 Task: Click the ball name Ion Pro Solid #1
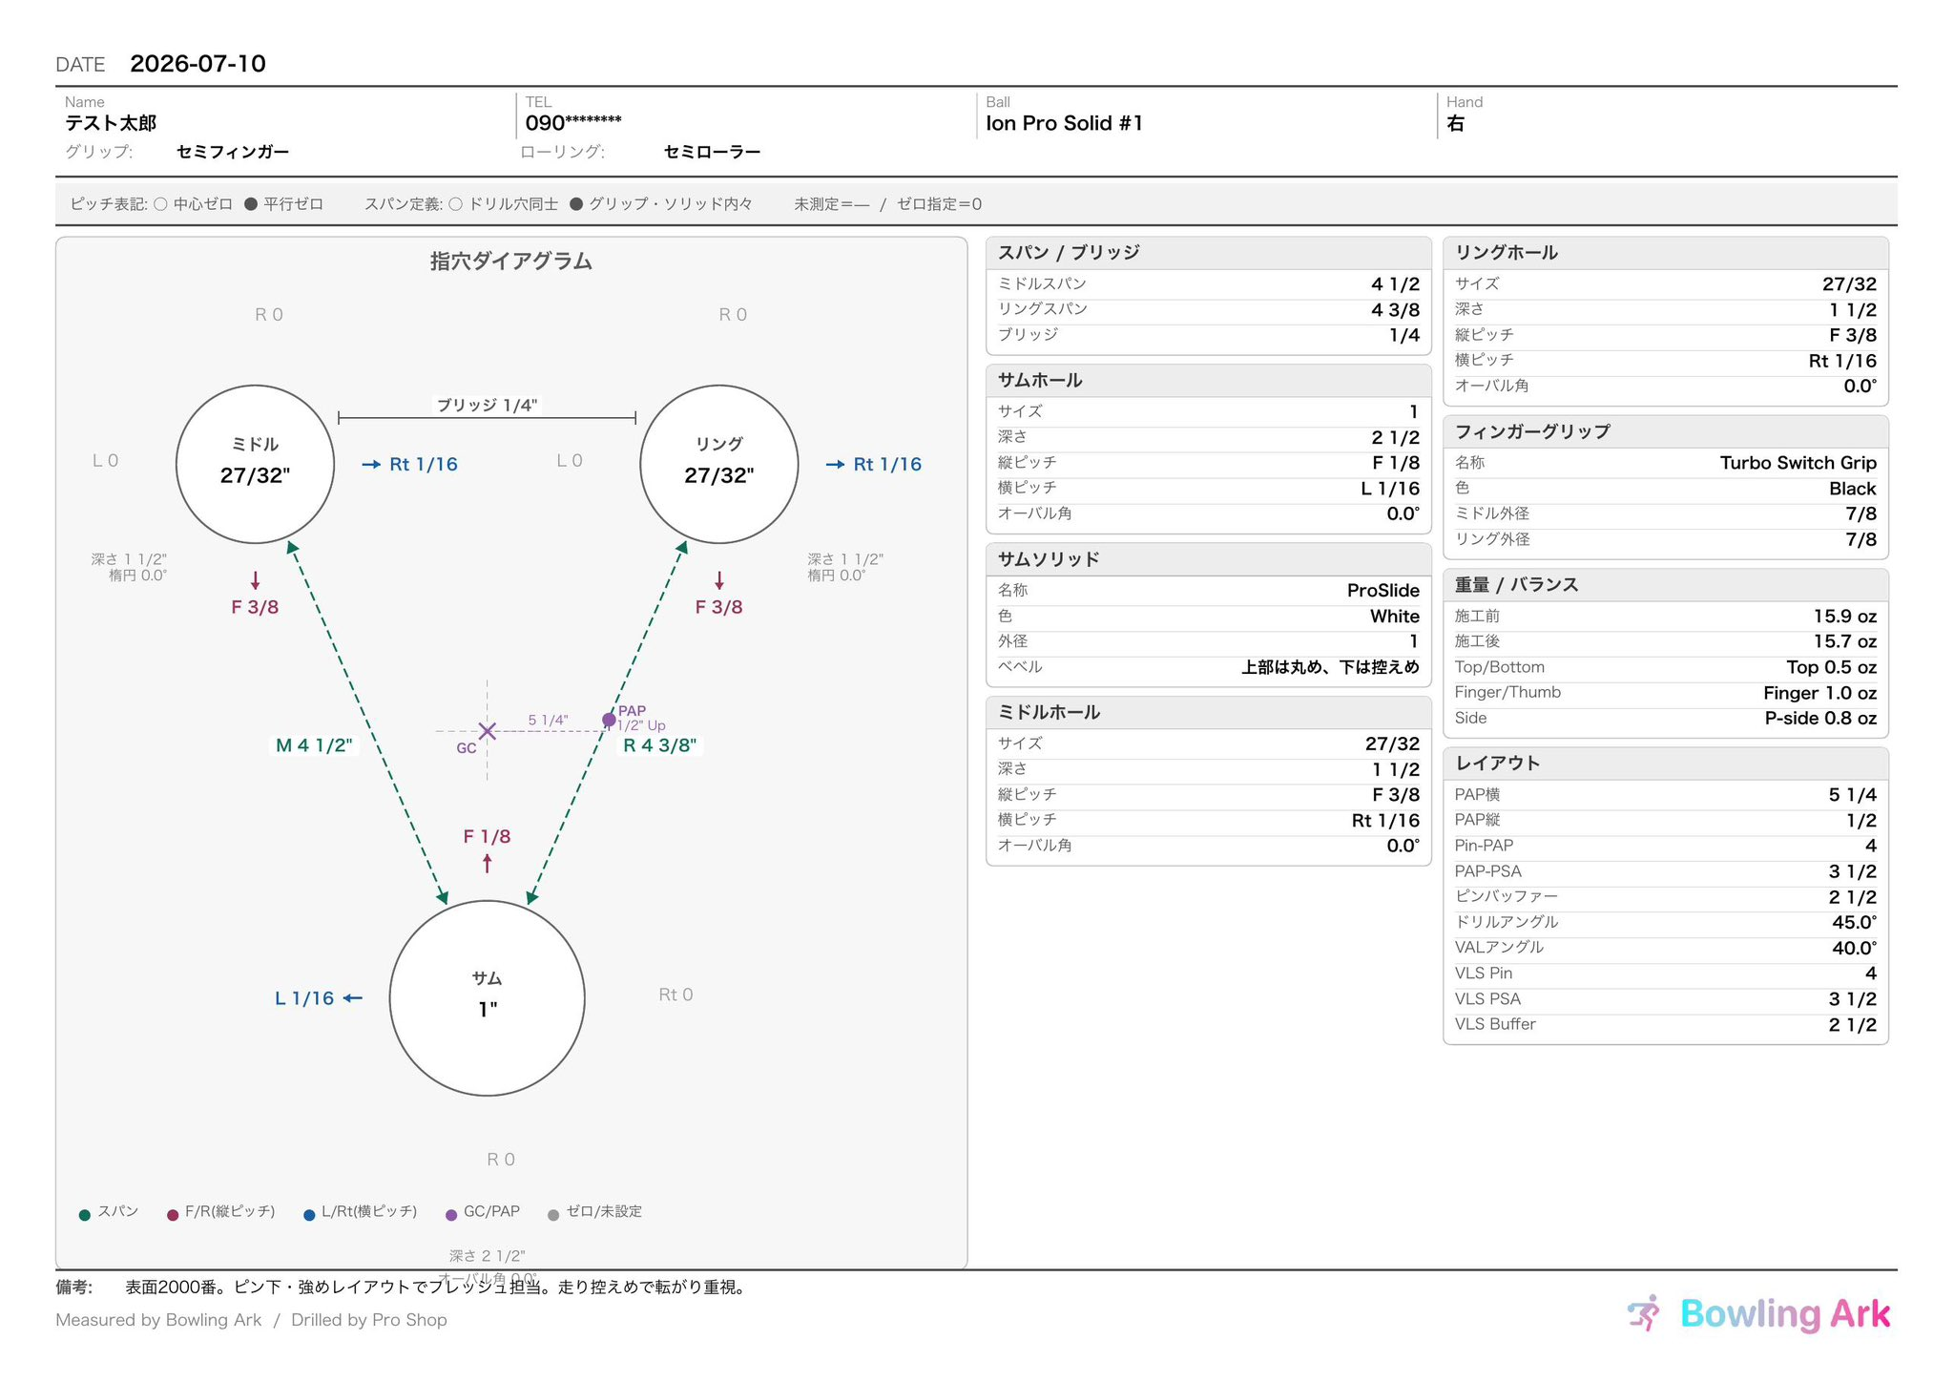point(1064,123)
